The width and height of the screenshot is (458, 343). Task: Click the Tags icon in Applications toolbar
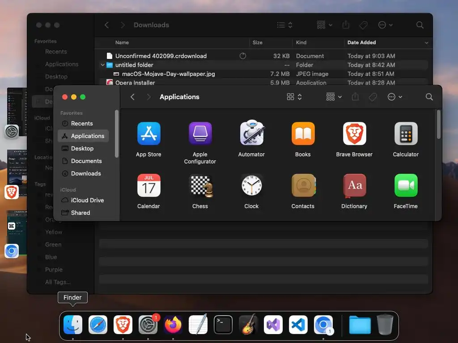373,97
